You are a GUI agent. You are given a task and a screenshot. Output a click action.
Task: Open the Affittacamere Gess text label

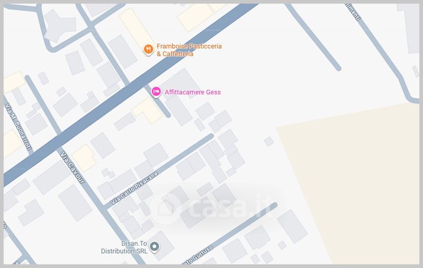(x=192, y=92)
